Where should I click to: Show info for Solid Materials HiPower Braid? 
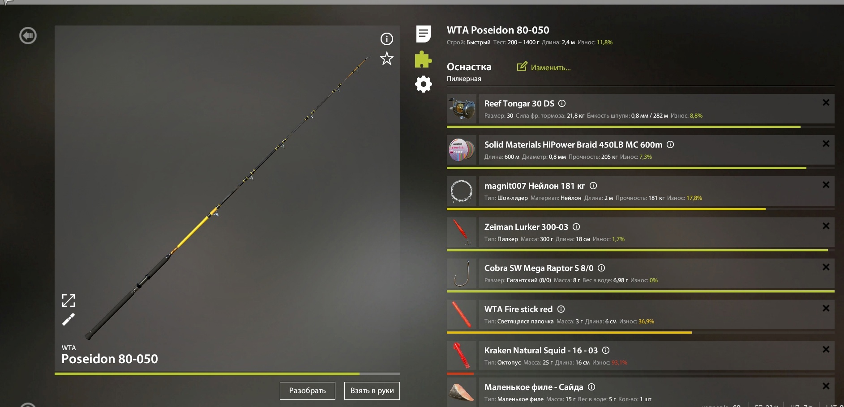point(670,144)
